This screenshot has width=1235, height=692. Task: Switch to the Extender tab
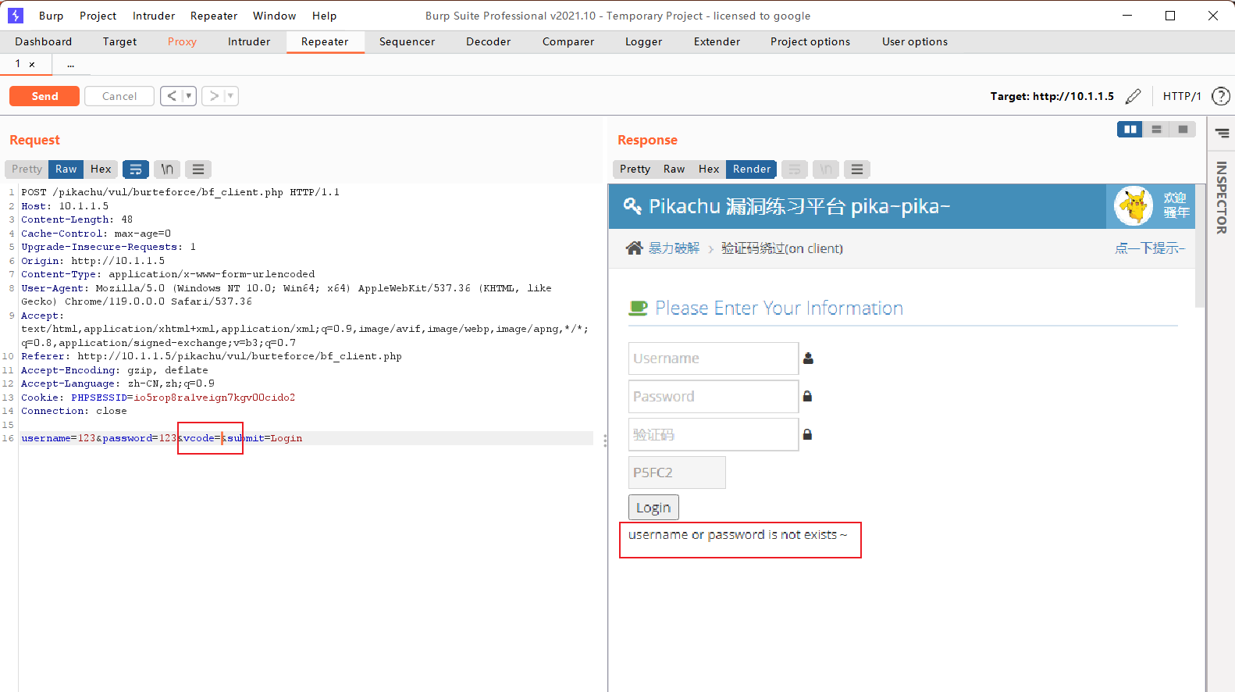coord(717,41)
